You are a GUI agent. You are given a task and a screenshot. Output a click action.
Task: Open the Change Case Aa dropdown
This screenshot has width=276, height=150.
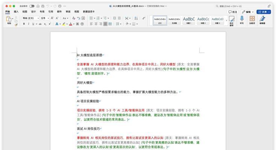(x=65, y=18)
